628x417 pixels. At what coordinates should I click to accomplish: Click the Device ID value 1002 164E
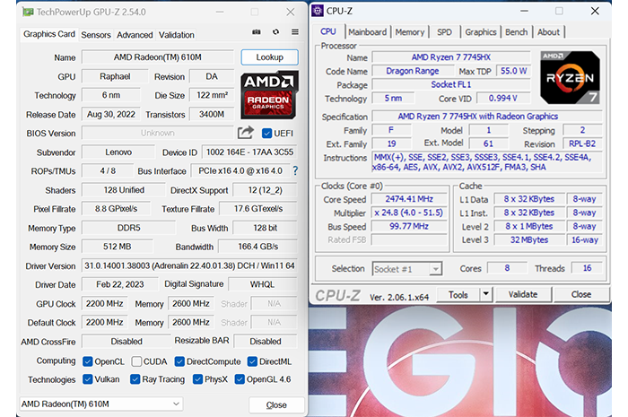pos(249,152)
